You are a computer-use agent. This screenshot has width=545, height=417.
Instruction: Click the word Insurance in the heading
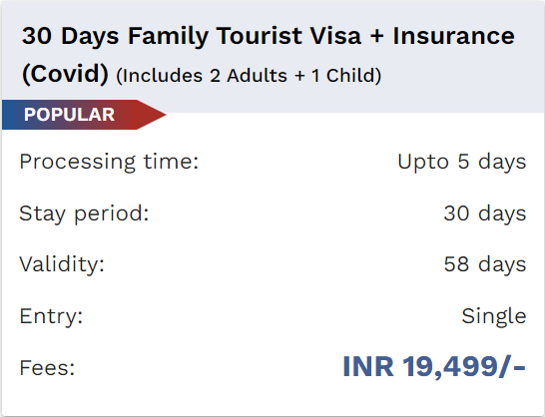tap(453, 36)
